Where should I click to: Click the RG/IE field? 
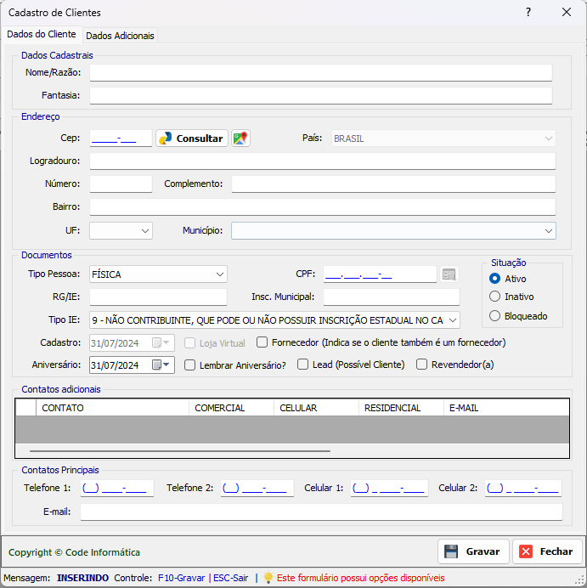(158, 297)
